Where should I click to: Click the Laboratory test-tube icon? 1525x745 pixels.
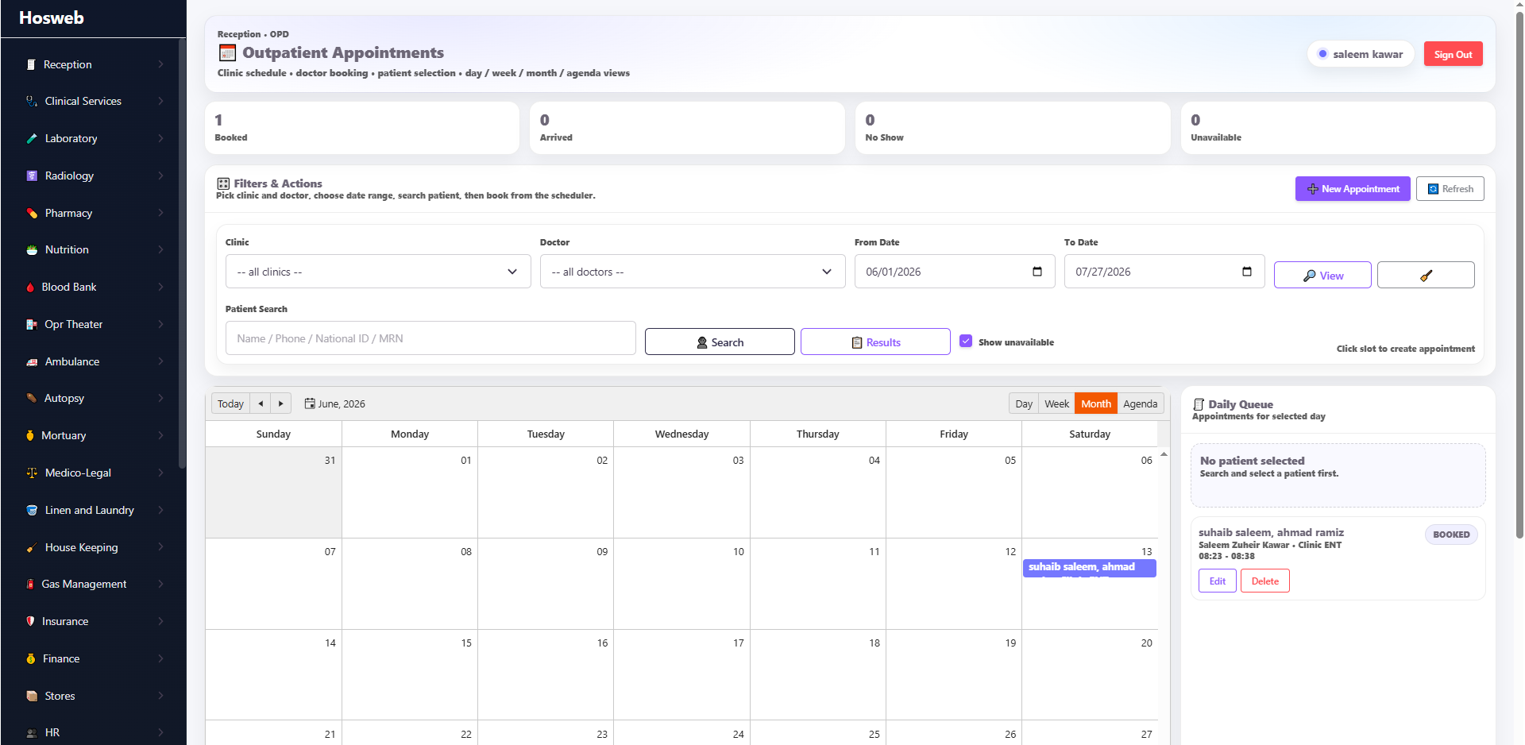pos(32,138)
